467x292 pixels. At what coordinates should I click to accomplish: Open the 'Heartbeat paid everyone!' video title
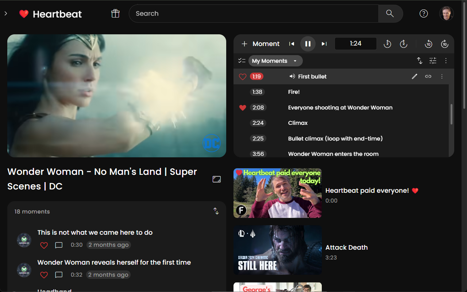point(372,191)
